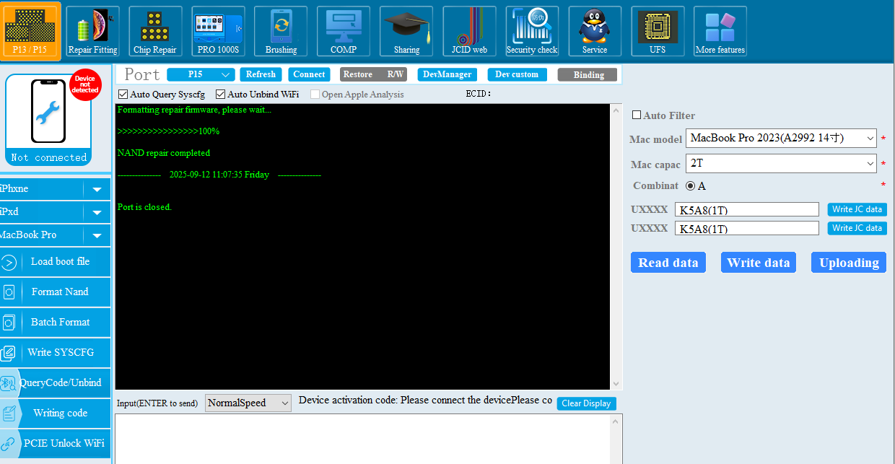Click the Restore button
This screenshot has height=464, width=895.
coord(358,74)
